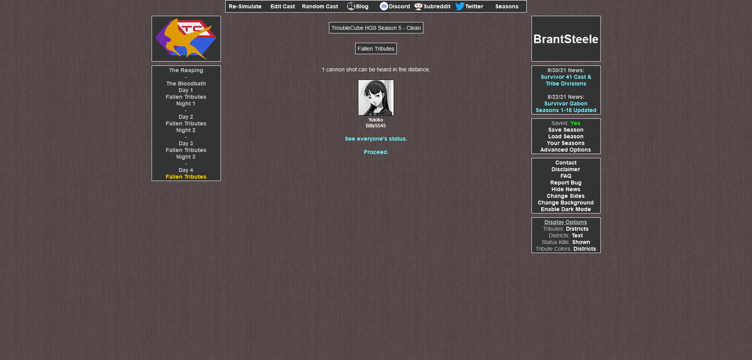Click Fallen Tributes under Day 1

click(x=186, y=97)
